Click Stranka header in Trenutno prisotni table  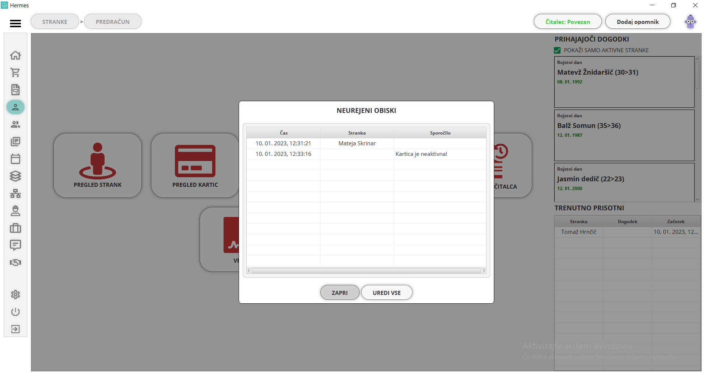pos(579,222)
